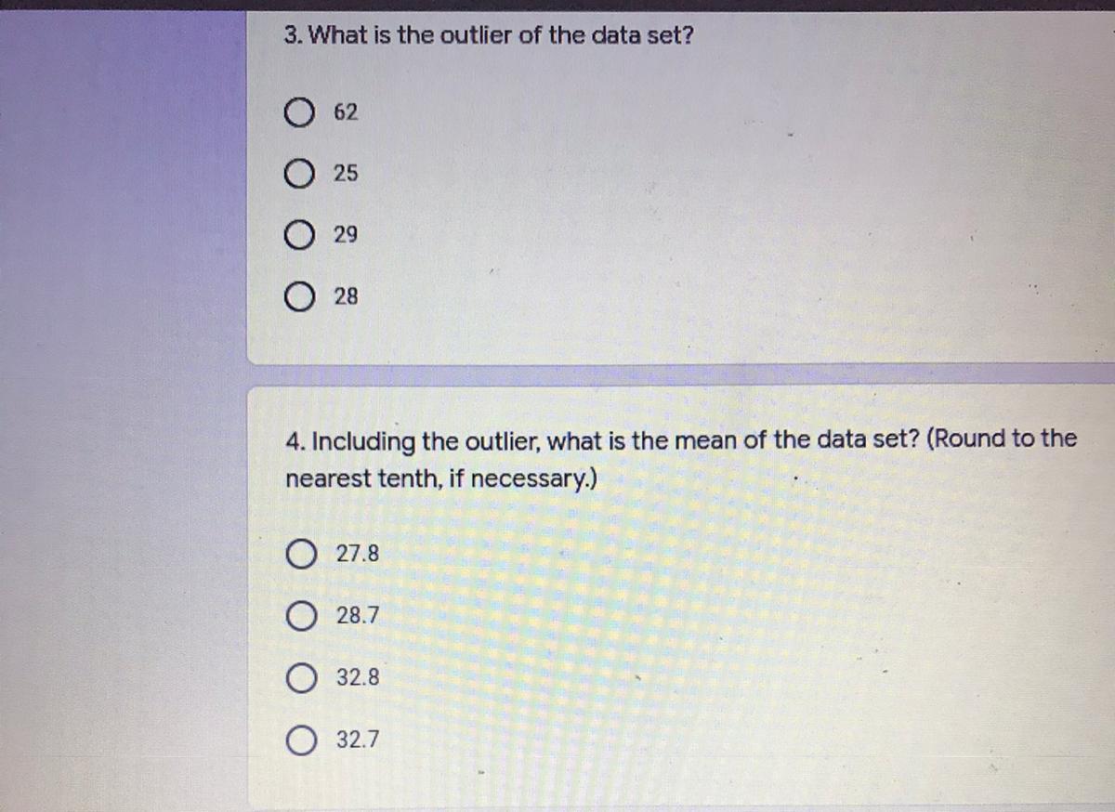Screen dimensions: 1115x812
Task: Click the '27.8' answer label text
Action: 358,555
